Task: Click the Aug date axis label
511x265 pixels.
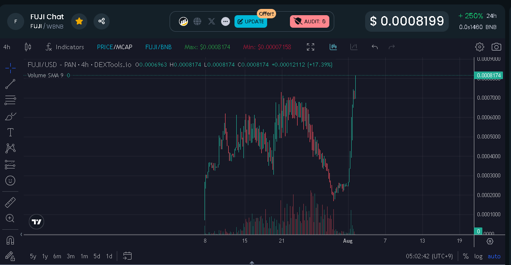Action: click(348, 241)
